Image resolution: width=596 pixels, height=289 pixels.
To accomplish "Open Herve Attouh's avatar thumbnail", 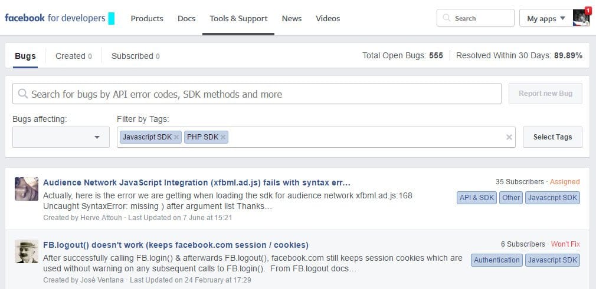I will [26, 189].
